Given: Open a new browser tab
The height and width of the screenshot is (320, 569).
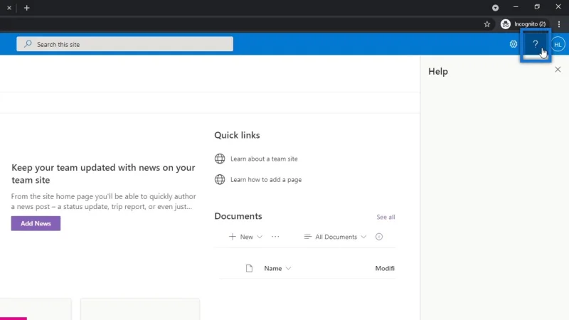Looking at the screenshot, I should tap(26, 8).
